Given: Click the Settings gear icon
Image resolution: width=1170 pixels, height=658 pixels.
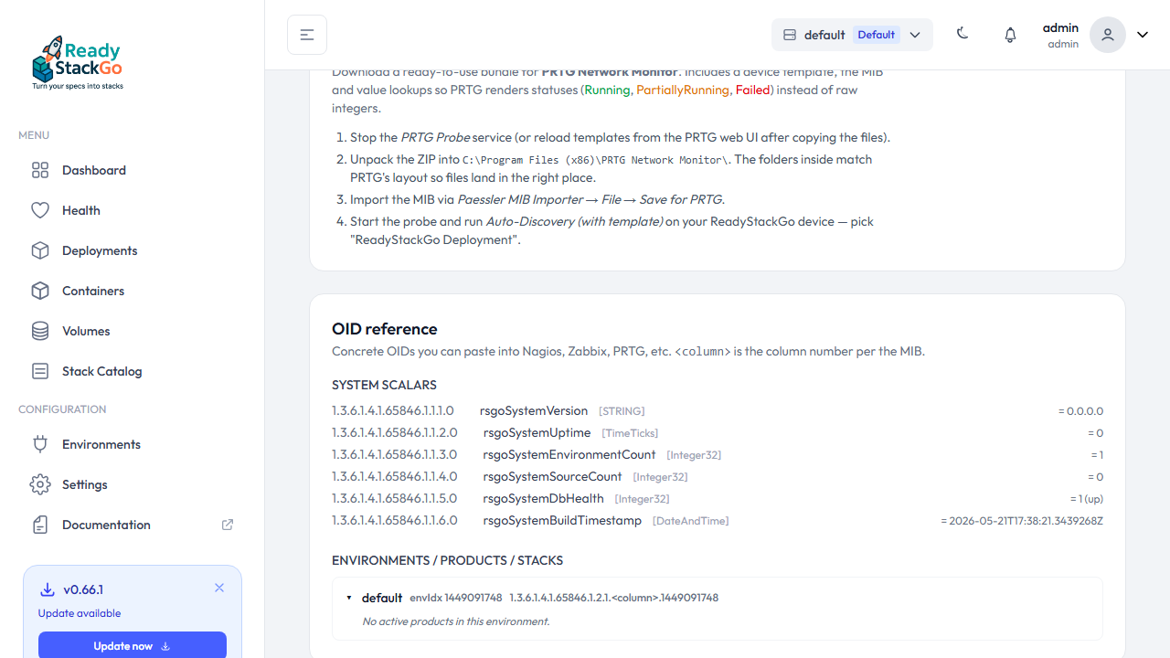Looking at the screenshot, I should pos(40,484).
